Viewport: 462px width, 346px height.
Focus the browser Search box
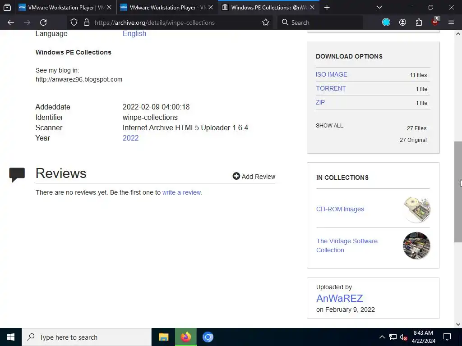pos(320,23)
